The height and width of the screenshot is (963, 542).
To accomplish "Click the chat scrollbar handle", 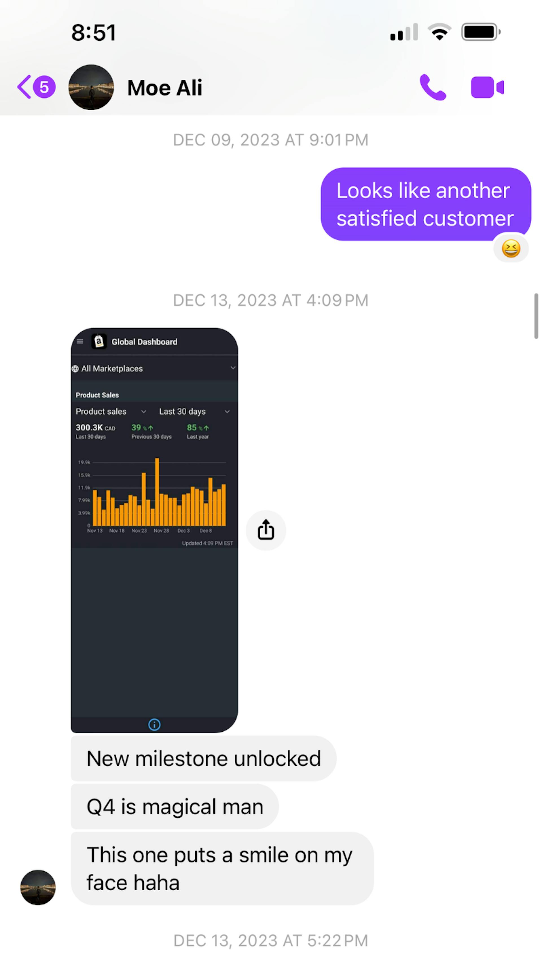I will tap(536, 316).
